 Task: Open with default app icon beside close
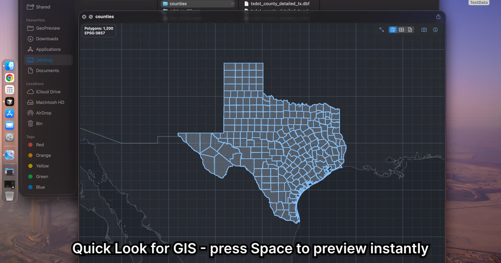(x=91, y=17)
